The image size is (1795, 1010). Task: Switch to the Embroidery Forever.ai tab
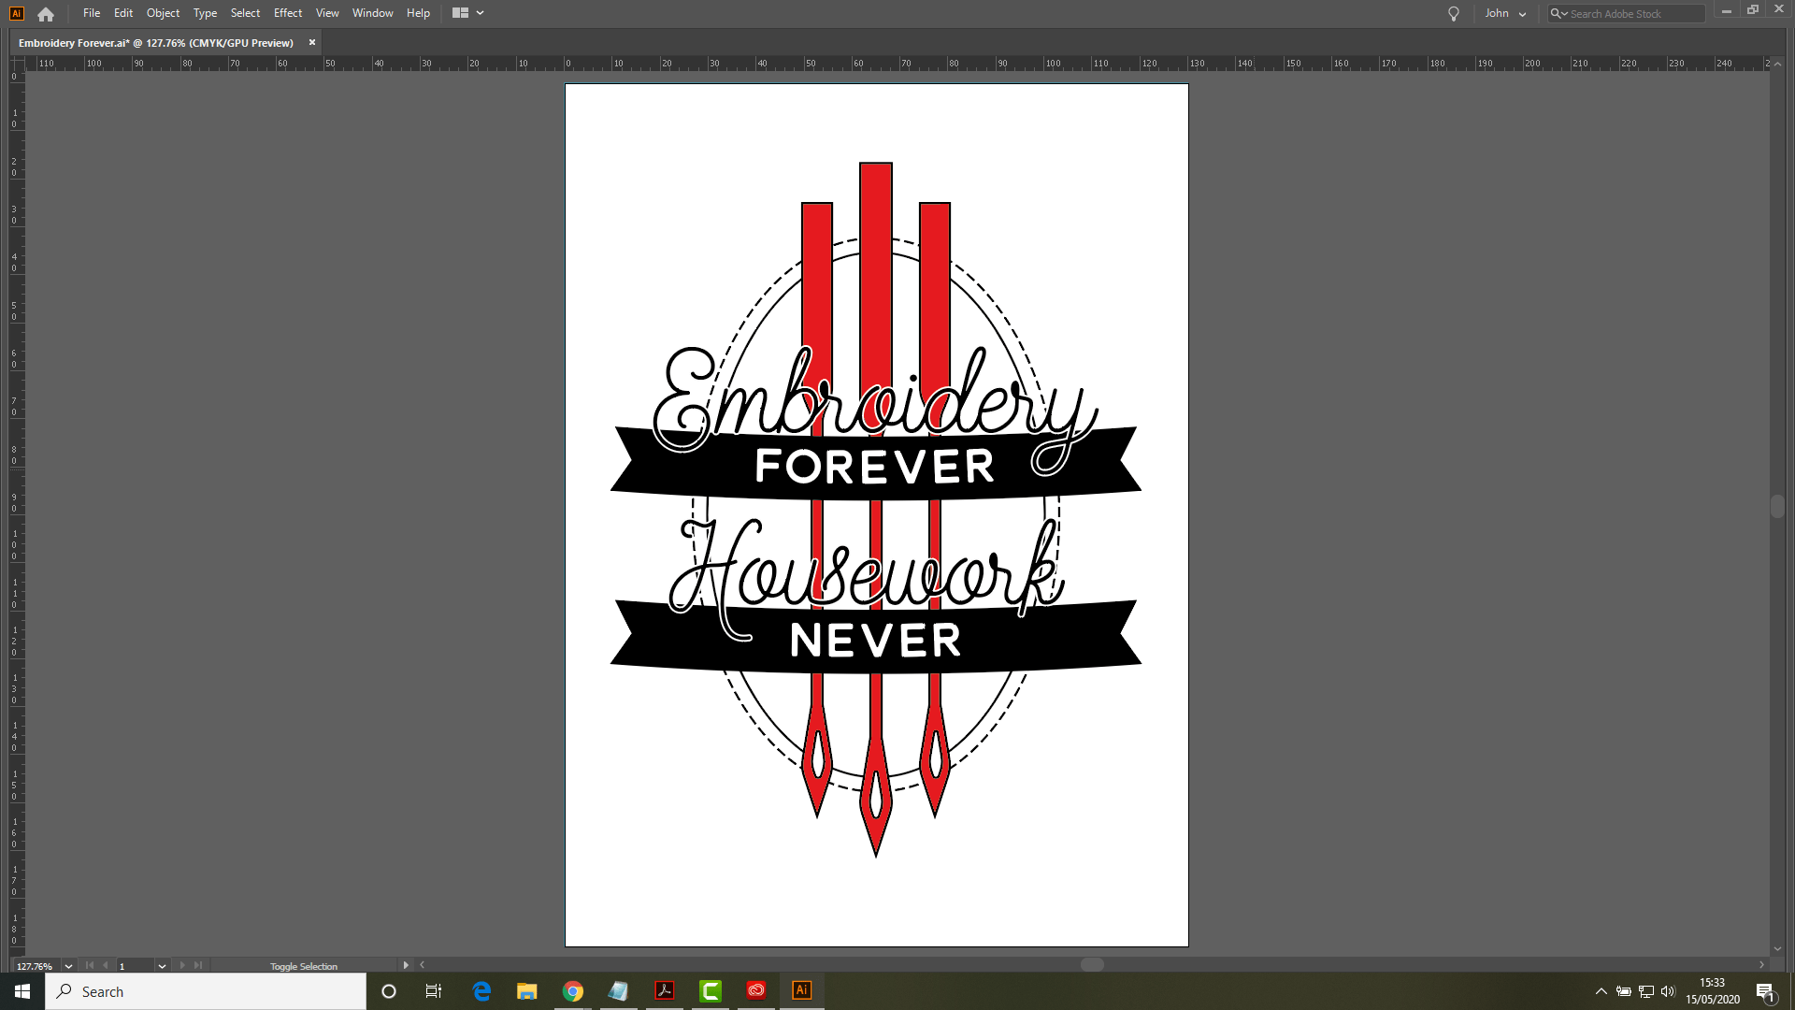pos(155,43)
